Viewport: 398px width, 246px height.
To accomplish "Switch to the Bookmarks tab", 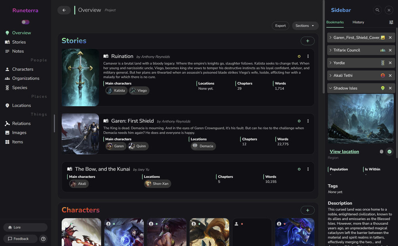I will (335, 22).
